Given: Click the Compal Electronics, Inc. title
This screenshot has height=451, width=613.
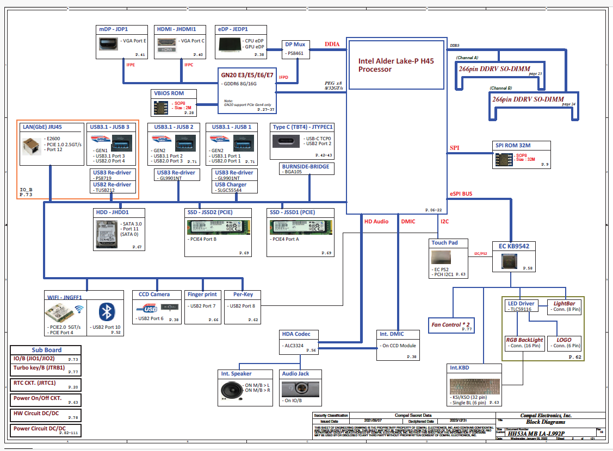Looking at the screenshot, I should [x=546, y=416].
